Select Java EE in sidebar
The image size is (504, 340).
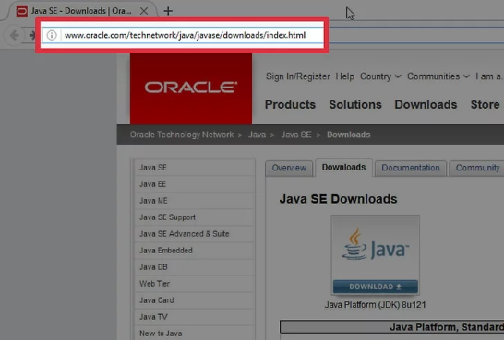tap(195, 184)
